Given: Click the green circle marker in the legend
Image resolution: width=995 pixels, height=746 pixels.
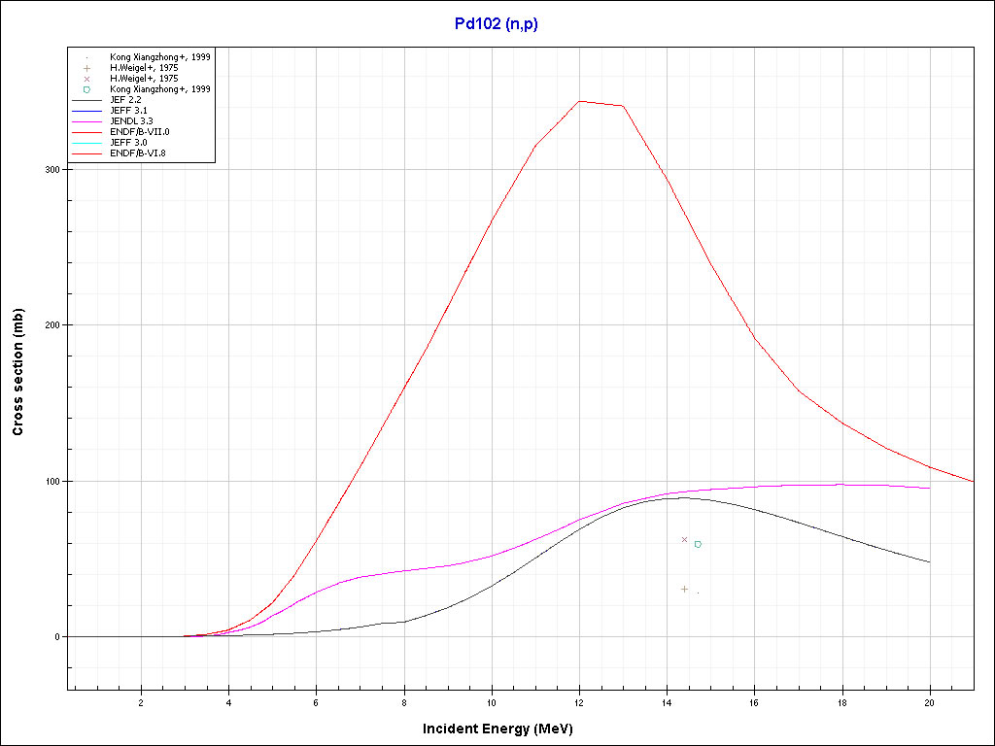Looking at the screenshot, I should coord(86,89).
